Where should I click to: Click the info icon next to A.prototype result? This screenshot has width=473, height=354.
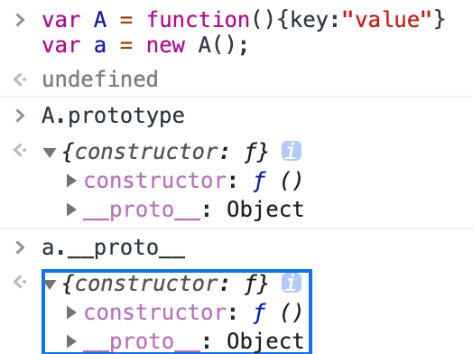tap(291, 151)
